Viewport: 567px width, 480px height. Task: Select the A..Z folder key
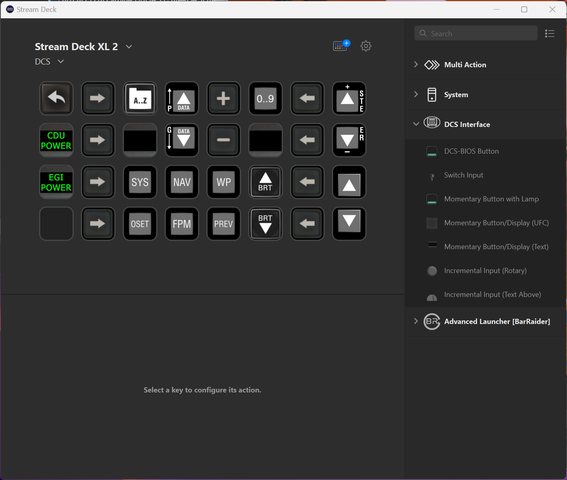pyautogui.click(x=140, y=98)
